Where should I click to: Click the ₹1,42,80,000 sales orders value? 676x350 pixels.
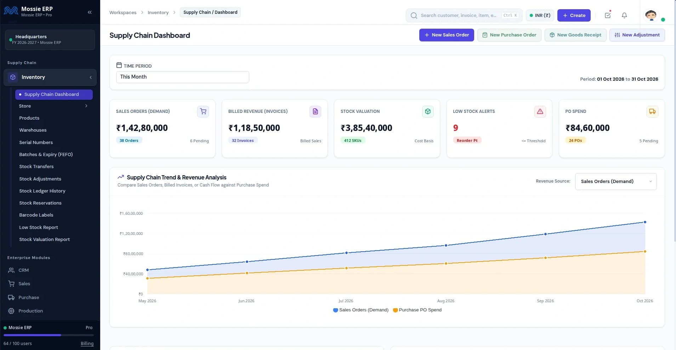(142, 128)
